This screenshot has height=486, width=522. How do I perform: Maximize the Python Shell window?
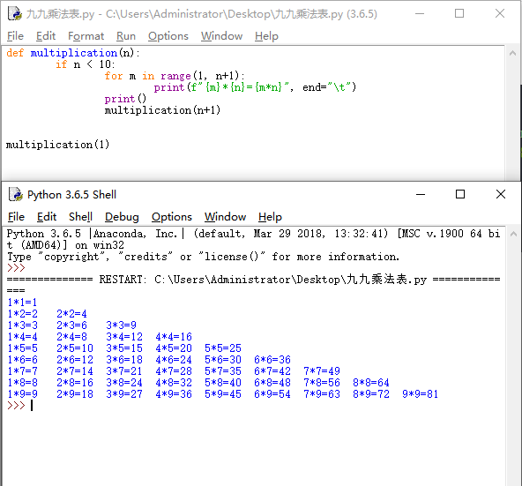(x=460, y=194)
